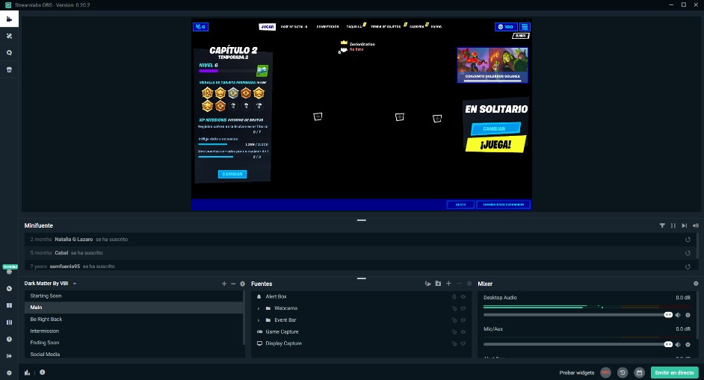Open scene settings gear icon
Viewport: 704px width, 380px height.
[x=242, y=284]
